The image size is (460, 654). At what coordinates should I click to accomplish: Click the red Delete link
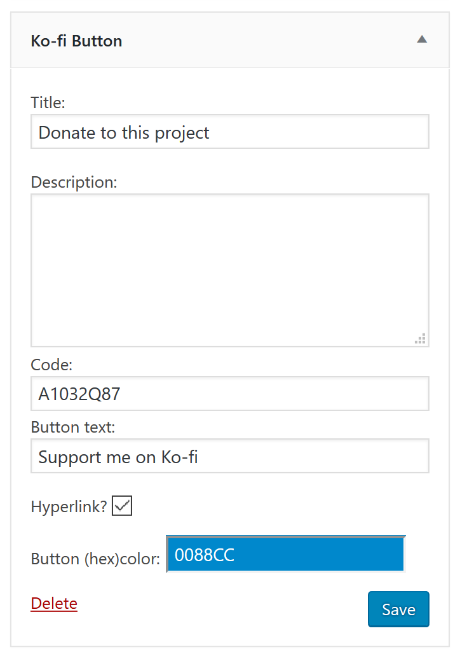tap(54, 604)
